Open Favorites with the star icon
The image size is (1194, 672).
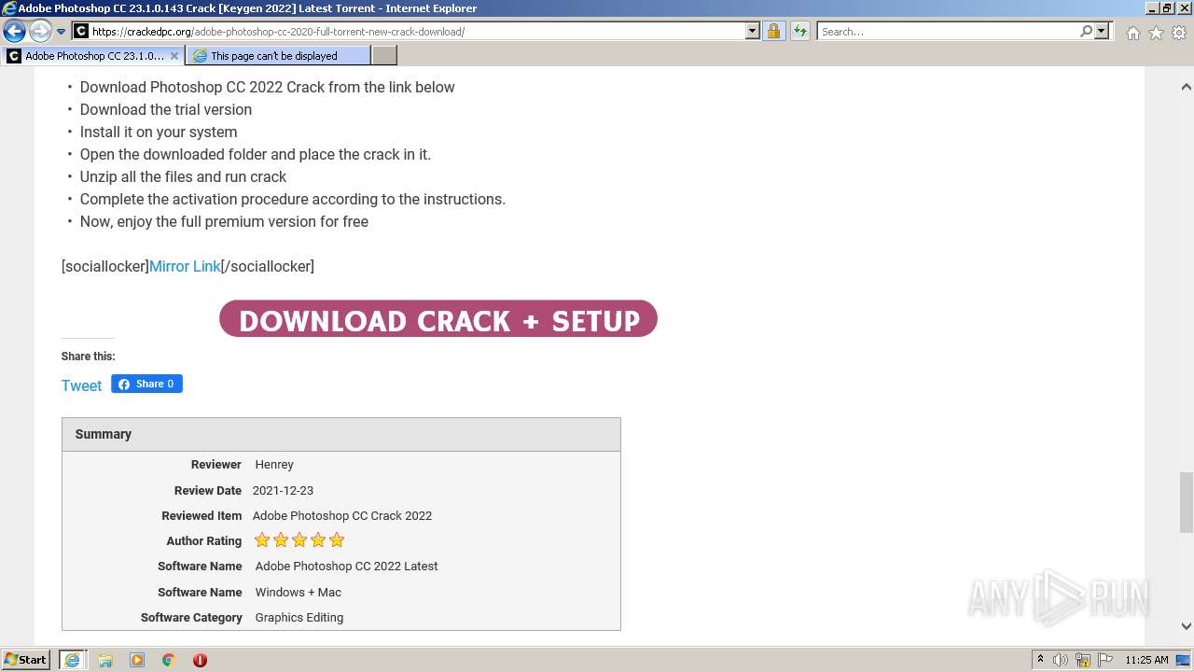coord(1156,33)
